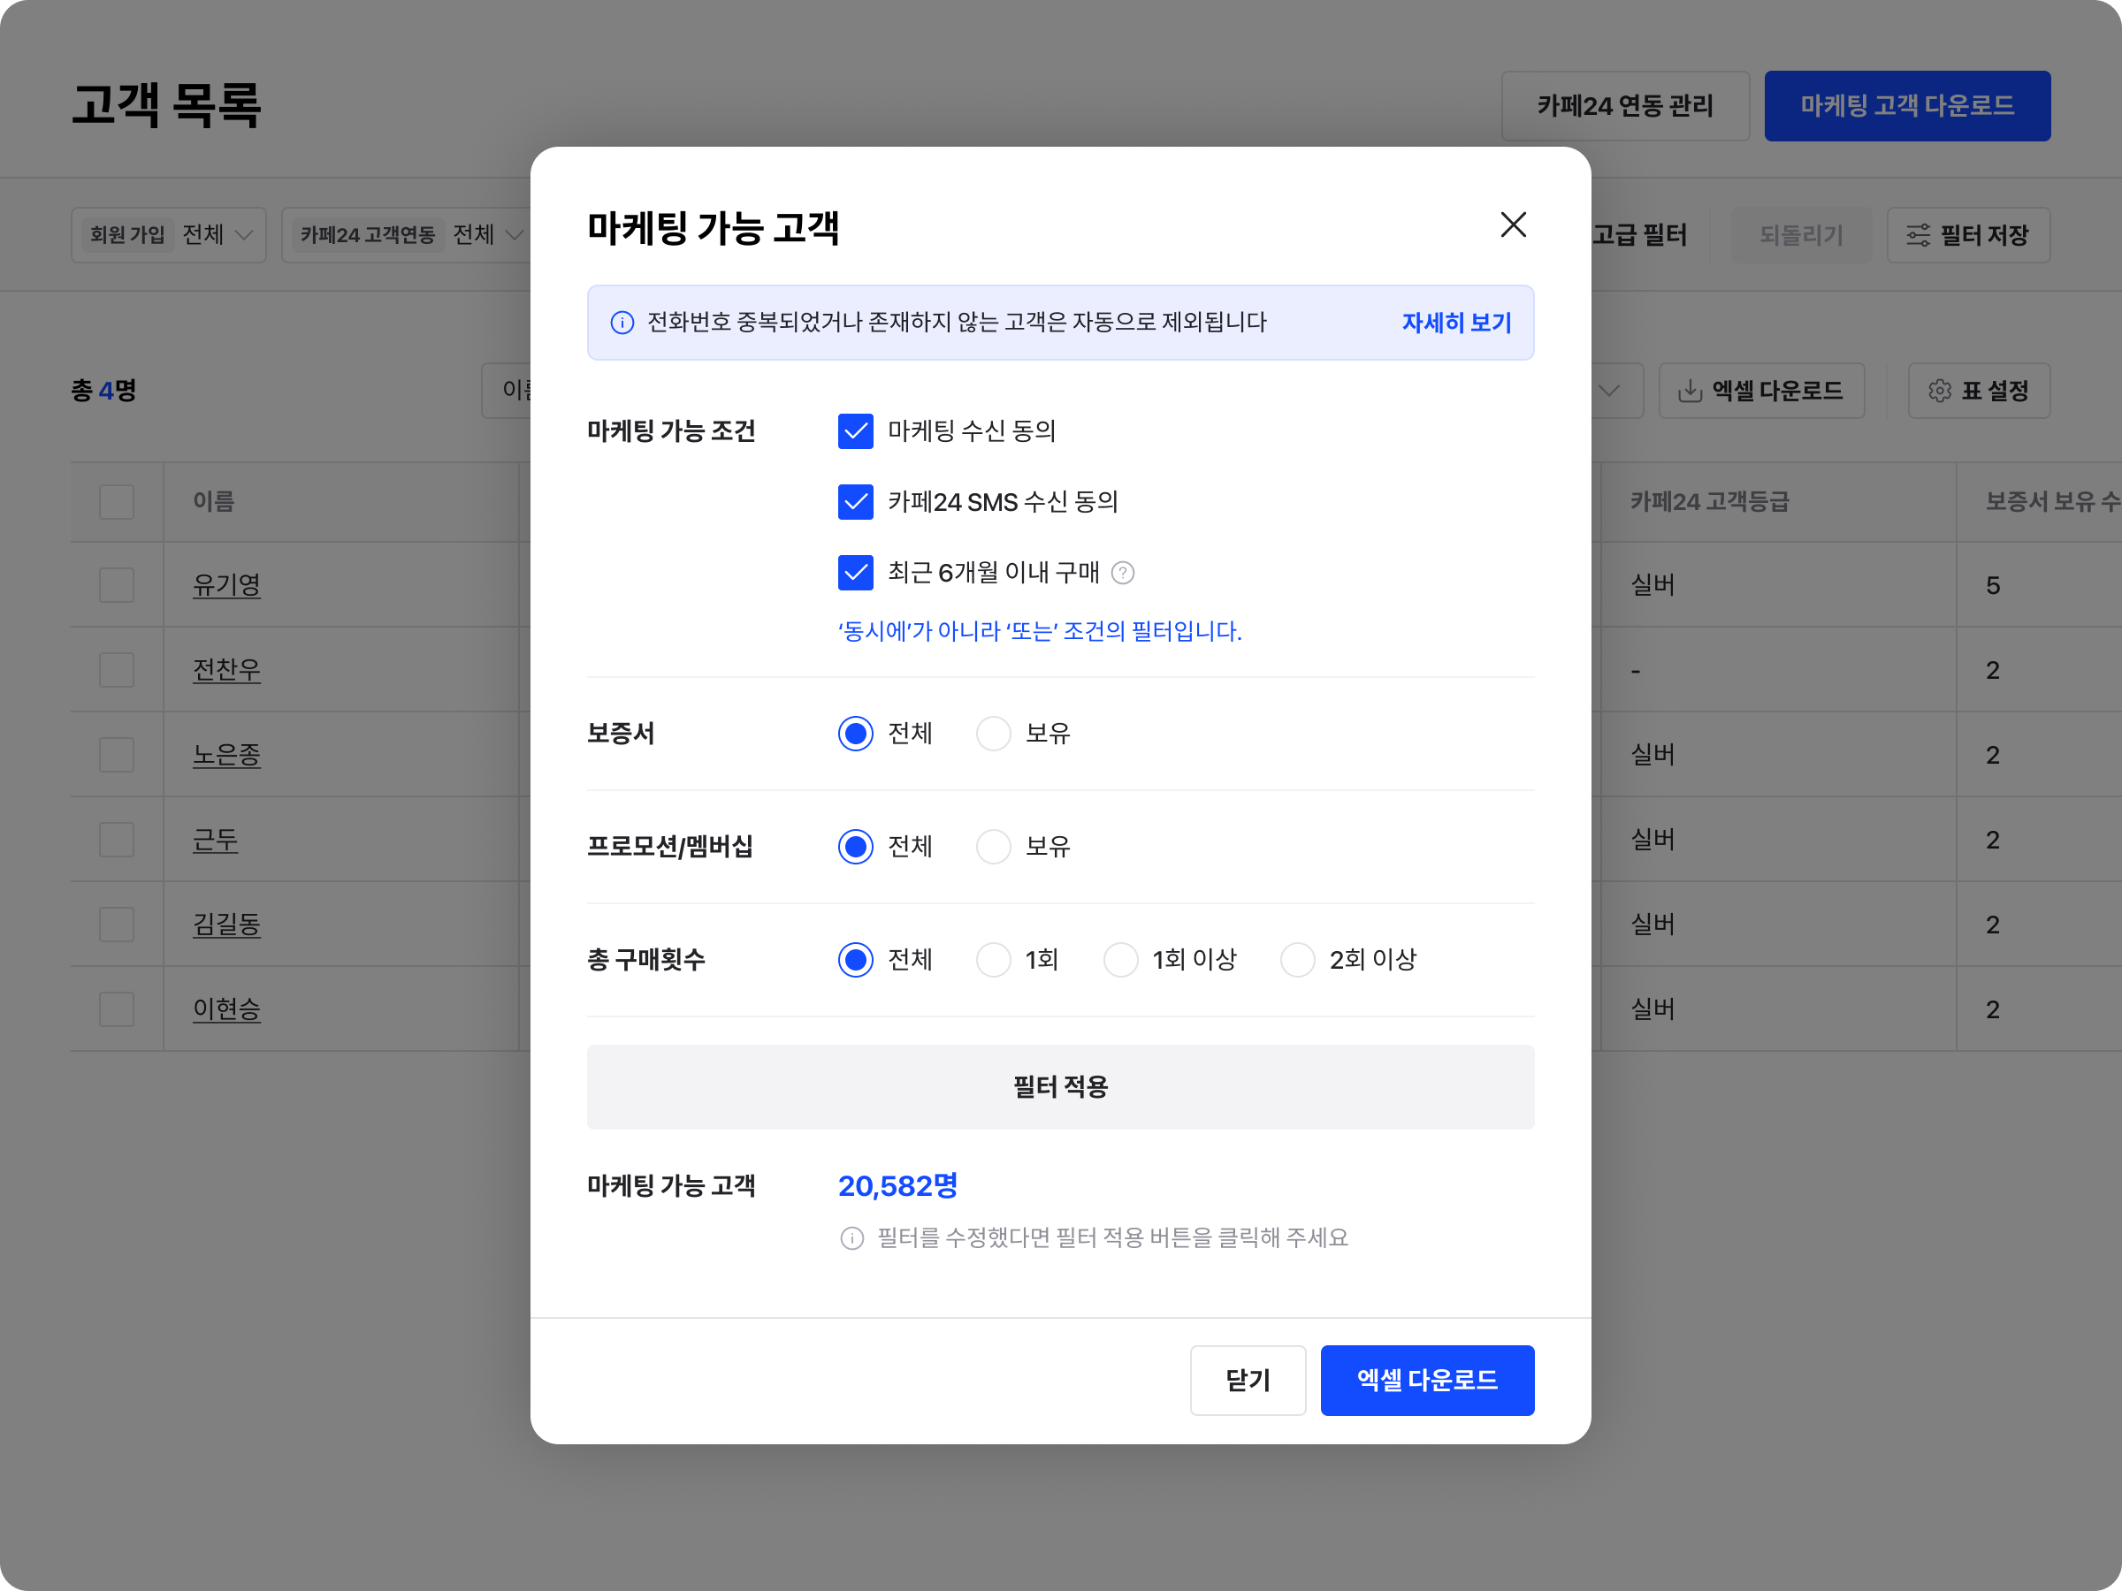Open 자세히 보기 link
Image resolution: width=2122 pixels, height=1591 pixels.
1455,324
